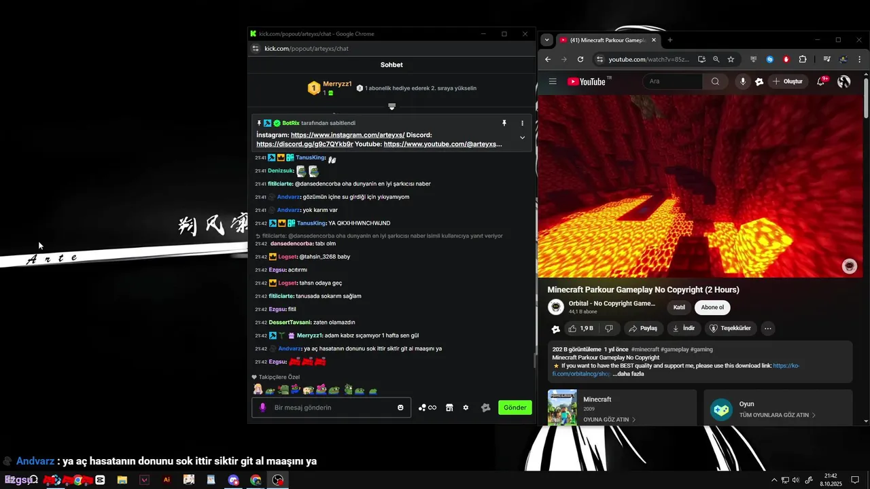This screenshot has width=870, height=489.
Task: Open Chrome tab search dropdown
Action: (547, 40)
